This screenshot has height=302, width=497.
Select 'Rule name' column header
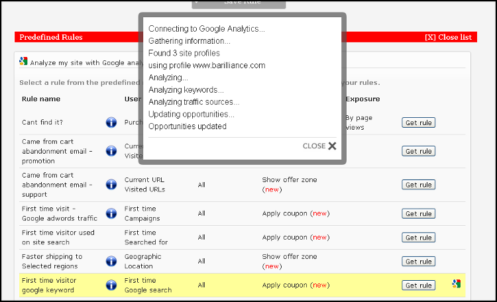pyautogui.click(x=41, y=99)
